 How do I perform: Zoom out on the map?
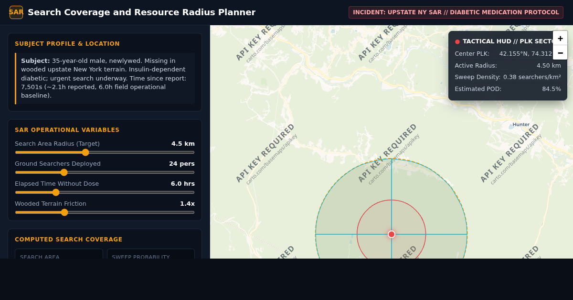point(560,52)
